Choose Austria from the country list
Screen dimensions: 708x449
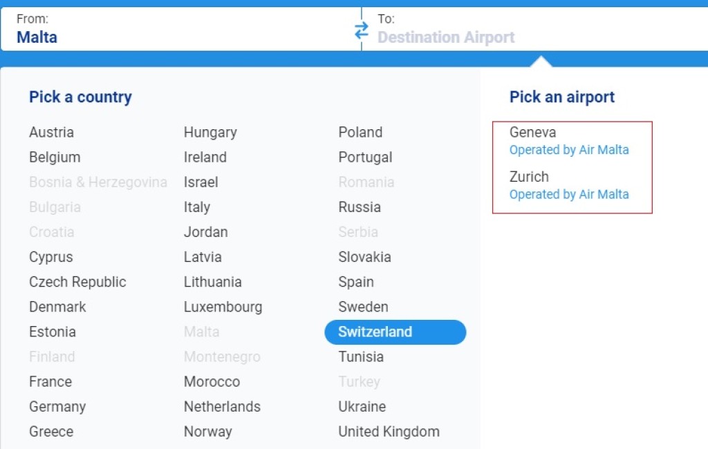click(51, 133)
